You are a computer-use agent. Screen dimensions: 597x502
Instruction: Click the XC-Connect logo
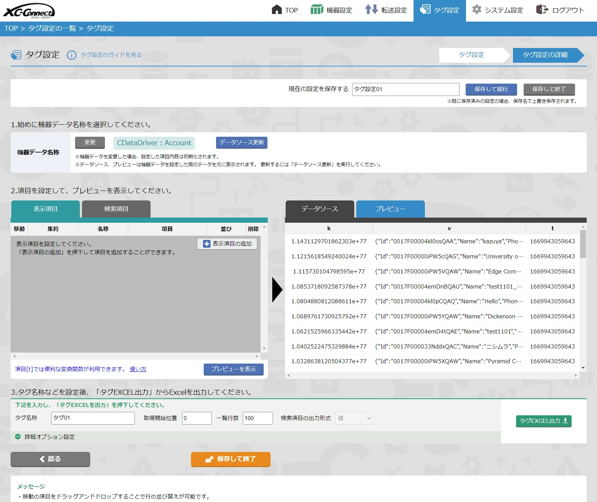29,11
